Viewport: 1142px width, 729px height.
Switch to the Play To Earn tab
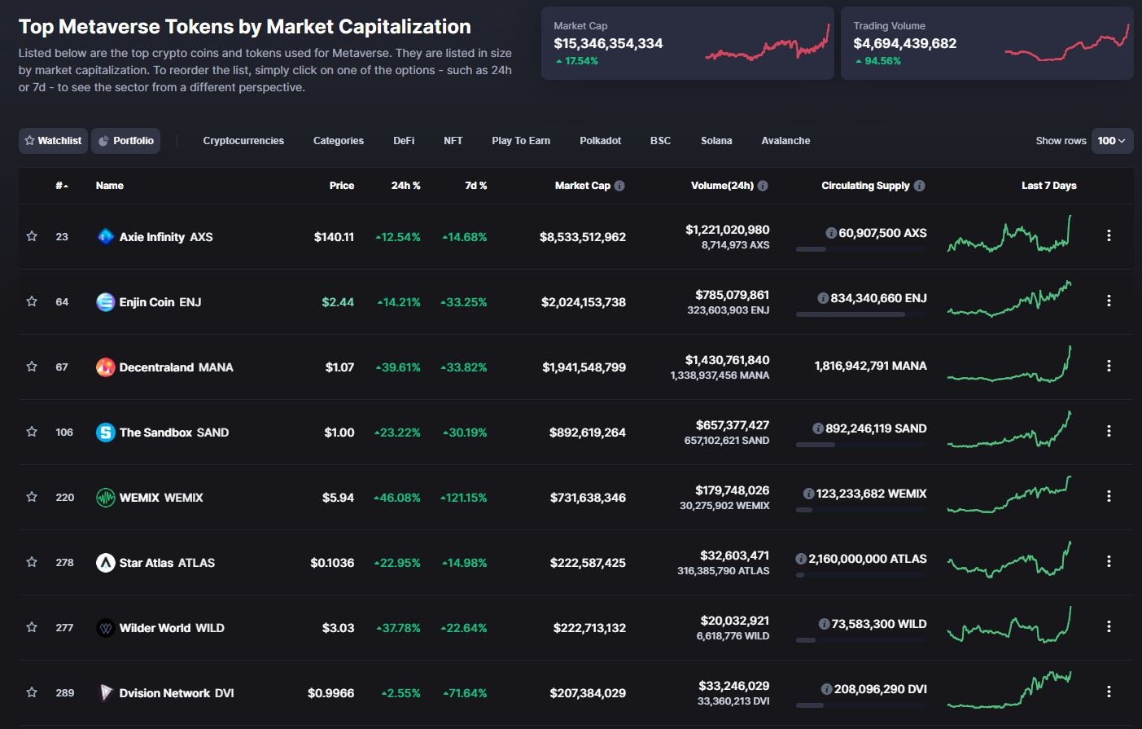click(521, 141)
